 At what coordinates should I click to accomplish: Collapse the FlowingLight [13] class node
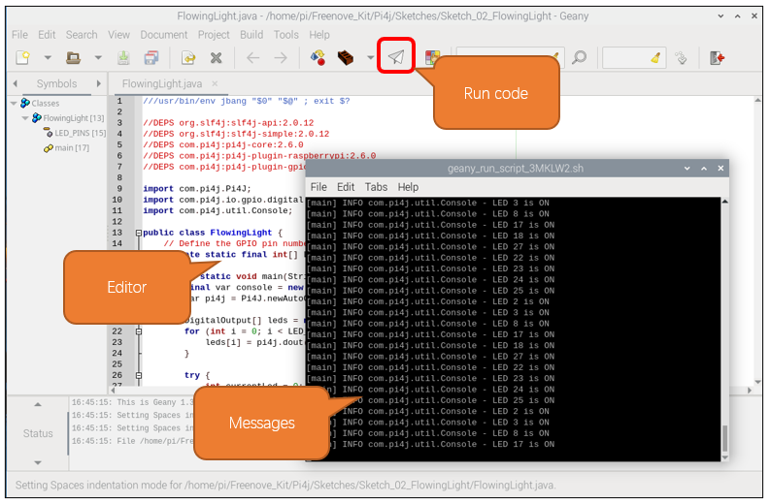click(25, 118)
